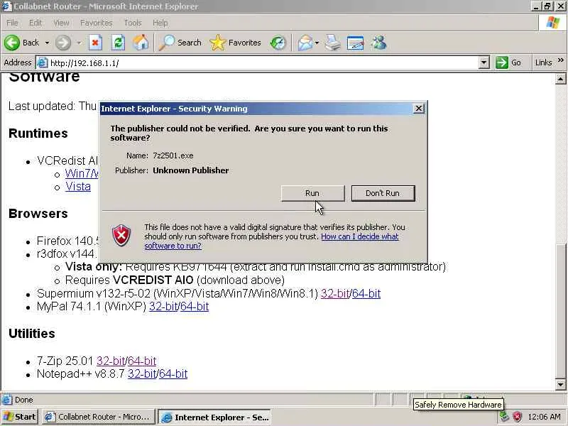
Task: Expand the Links toolbar chevron
Action: [561, 60]
